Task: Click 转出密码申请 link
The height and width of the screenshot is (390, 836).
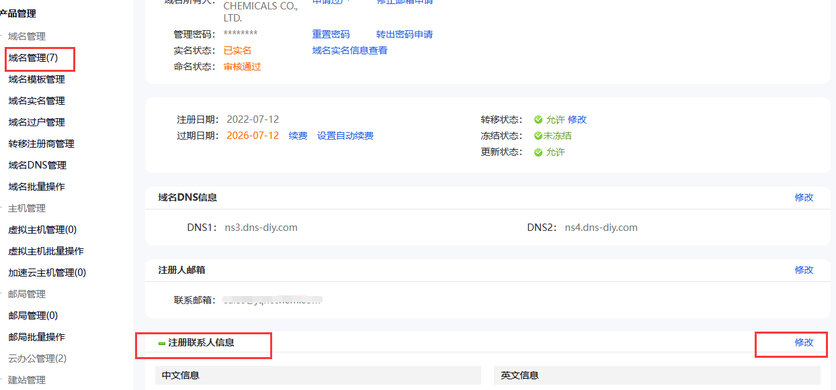Action: [405, 34]
